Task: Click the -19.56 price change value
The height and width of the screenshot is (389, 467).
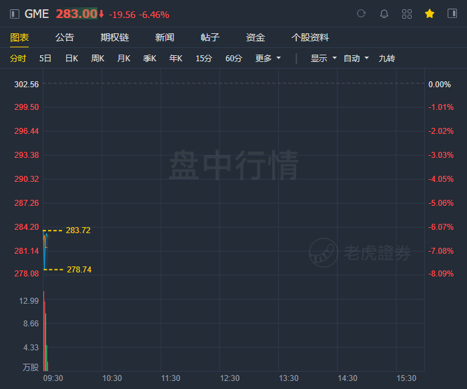Action: 122,15
